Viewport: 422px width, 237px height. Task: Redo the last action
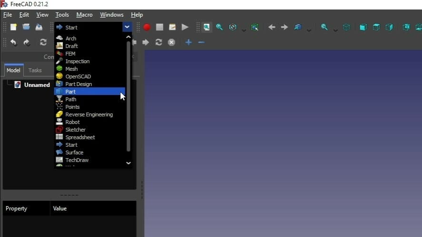pyautogui.click(x=26, y=42)
